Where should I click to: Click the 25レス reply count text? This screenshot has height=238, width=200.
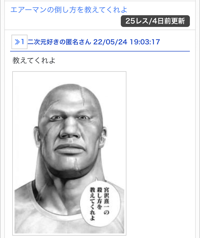(137, 21)
